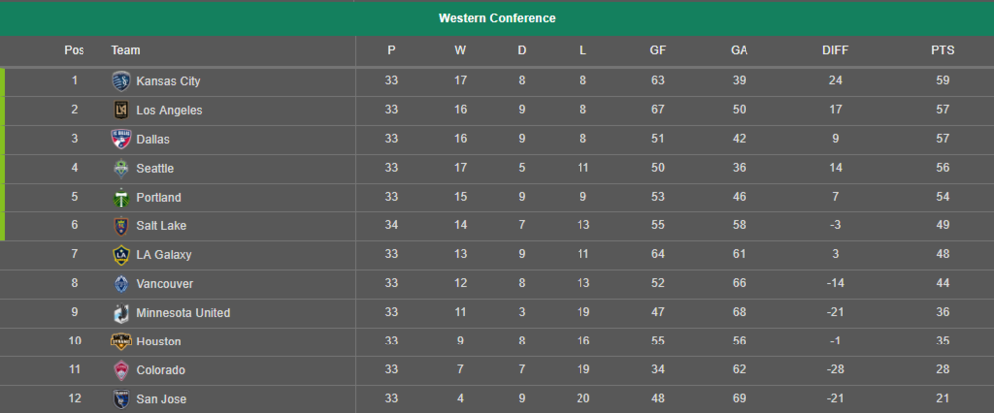Select the Houston Dynamo logo
The image size is (994, 413).
pos(121,342)
